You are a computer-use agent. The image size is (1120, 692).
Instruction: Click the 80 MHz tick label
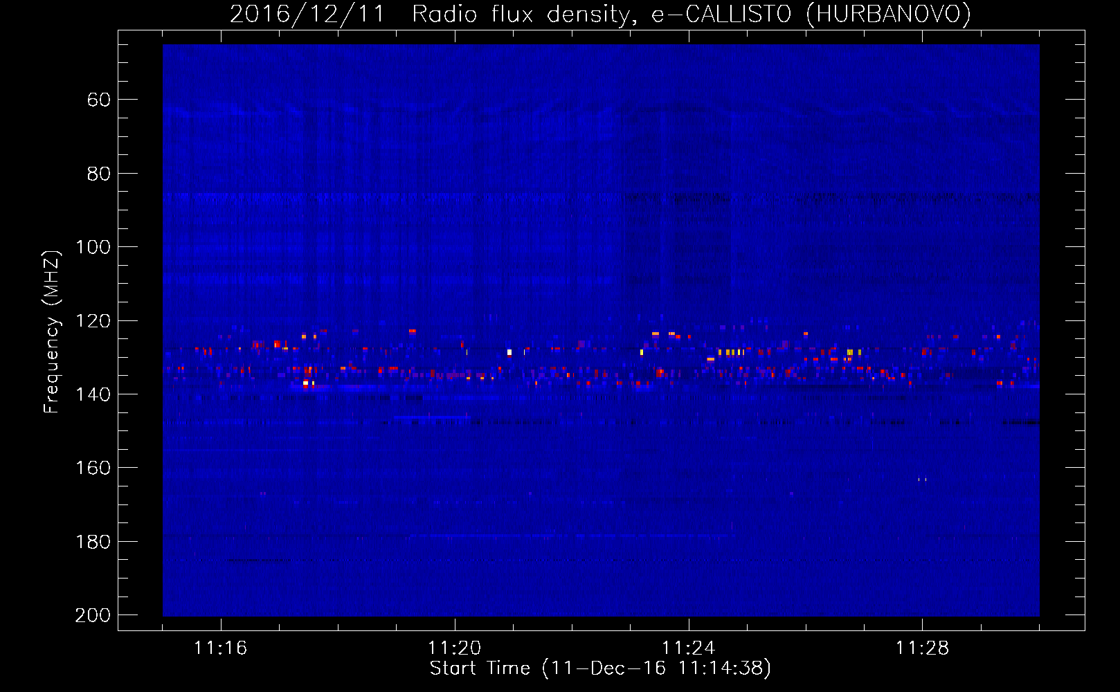click(99, 174)
